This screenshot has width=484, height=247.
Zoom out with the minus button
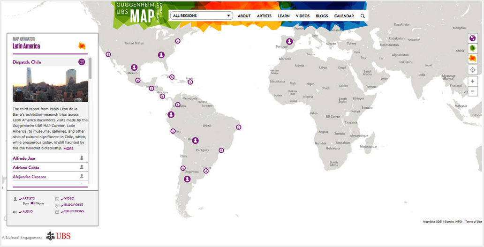point(472,91)
